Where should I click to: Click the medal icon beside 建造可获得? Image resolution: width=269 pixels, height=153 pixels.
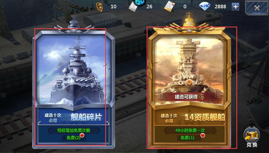click(x=201, y=97)
